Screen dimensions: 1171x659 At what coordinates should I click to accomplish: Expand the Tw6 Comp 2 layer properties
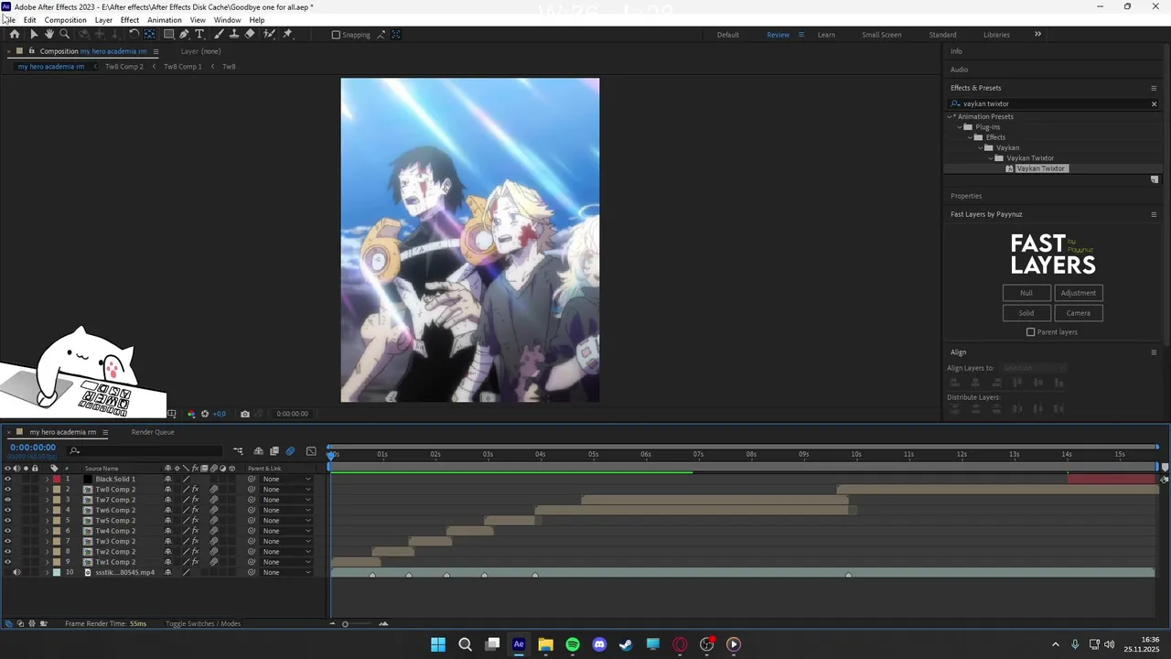[47, 510]
